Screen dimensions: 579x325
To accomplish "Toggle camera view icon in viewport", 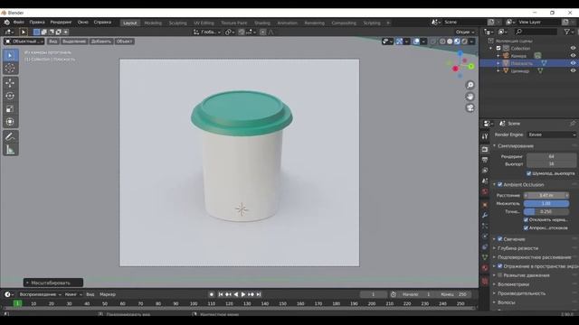I will point(470,108).
